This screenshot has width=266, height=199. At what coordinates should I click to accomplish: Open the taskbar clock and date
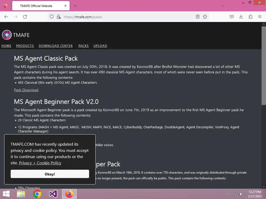[x=255, y=194]
